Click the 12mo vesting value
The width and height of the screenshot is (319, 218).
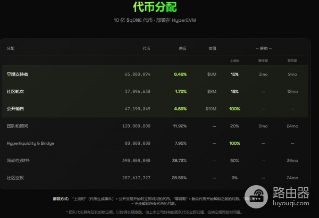click(x=292, y=92)
